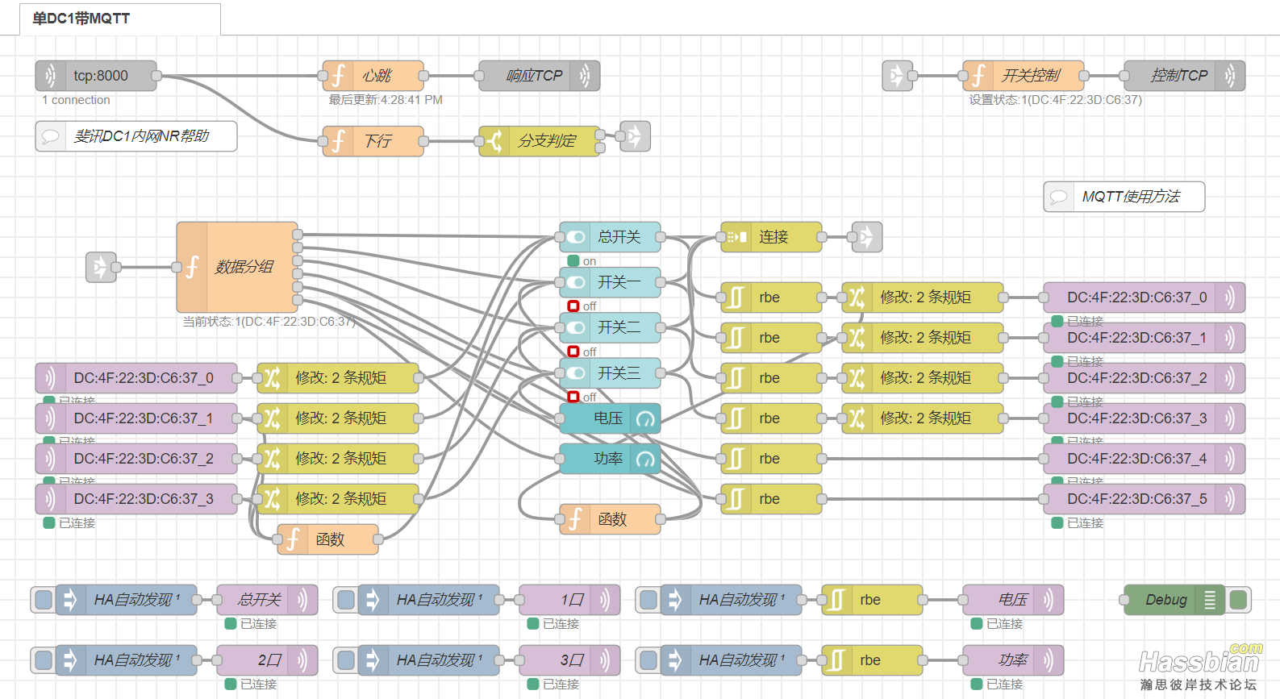Select rbe node feeding output DC:4F:22:3D:C6:37_5
This screenshot has height=699, width=1280.
point(771,499)
